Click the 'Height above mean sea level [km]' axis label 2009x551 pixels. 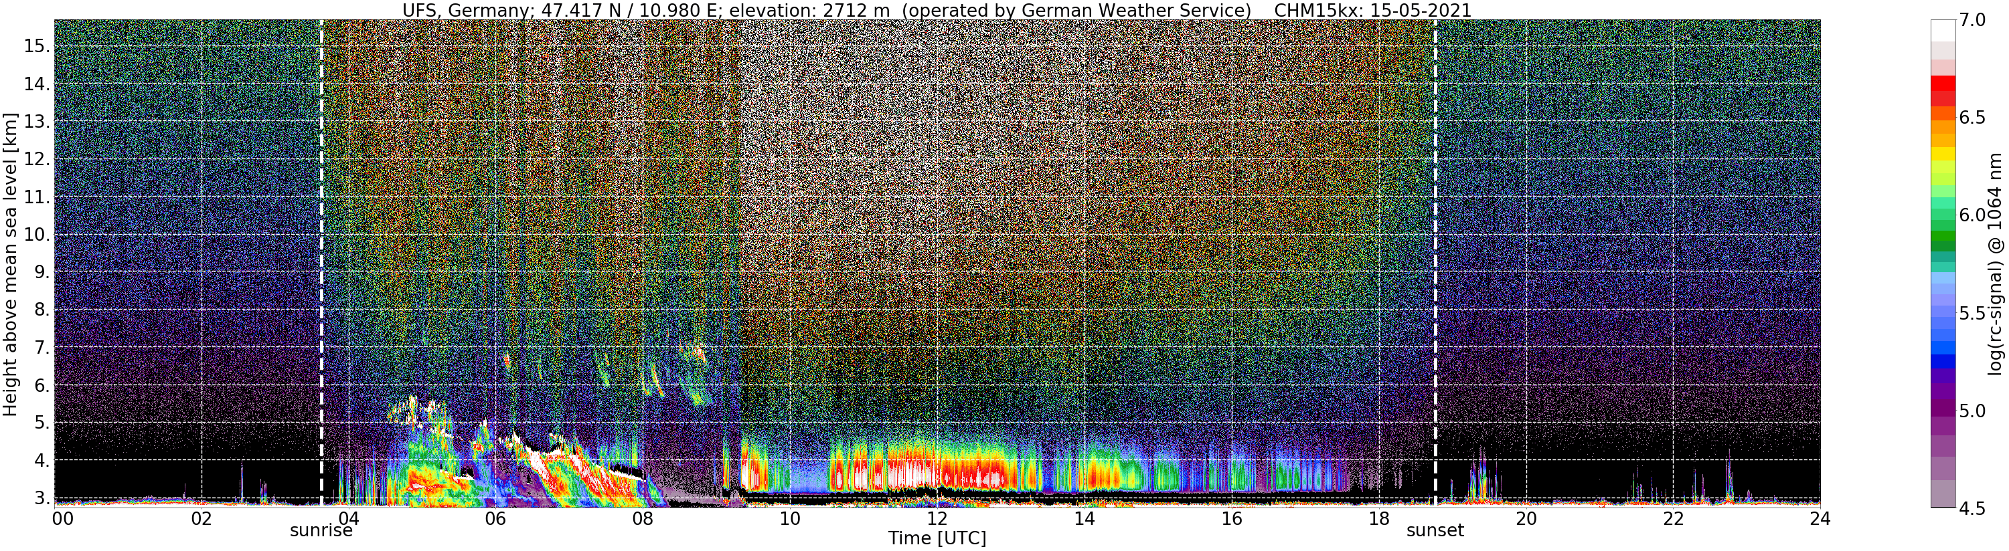coord(10,264)
